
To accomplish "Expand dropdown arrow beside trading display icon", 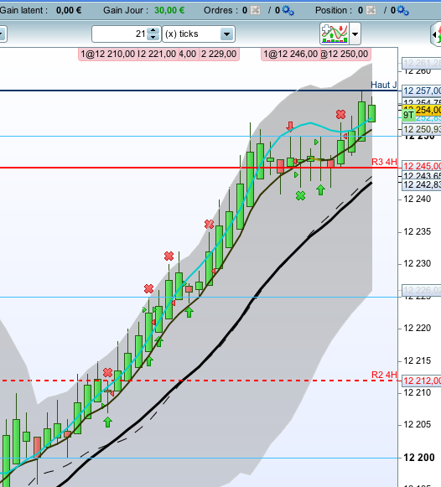I will [355, 34].
